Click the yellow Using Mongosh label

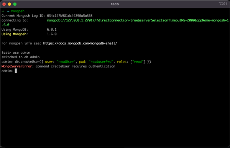click(15, 34)
